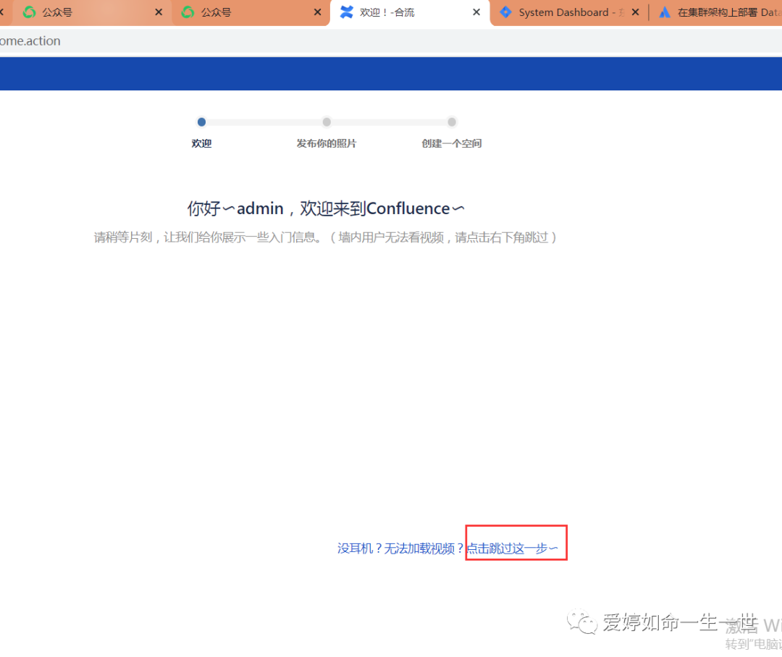Screen dimensions: 782x657
Task: Click the 你好 admin welcome heading
Action: 326,208
